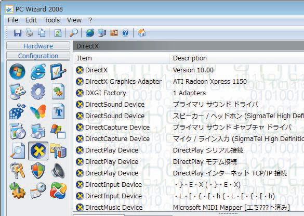Open the Tools menu
The image size is (304, 216).
(52, 20)
